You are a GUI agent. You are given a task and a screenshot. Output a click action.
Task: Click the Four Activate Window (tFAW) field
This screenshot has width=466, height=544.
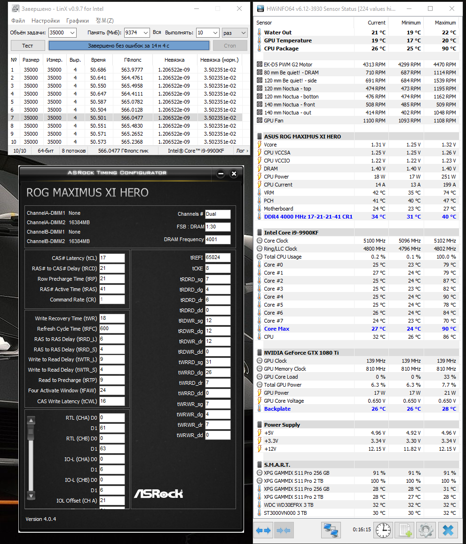(112, 390)
